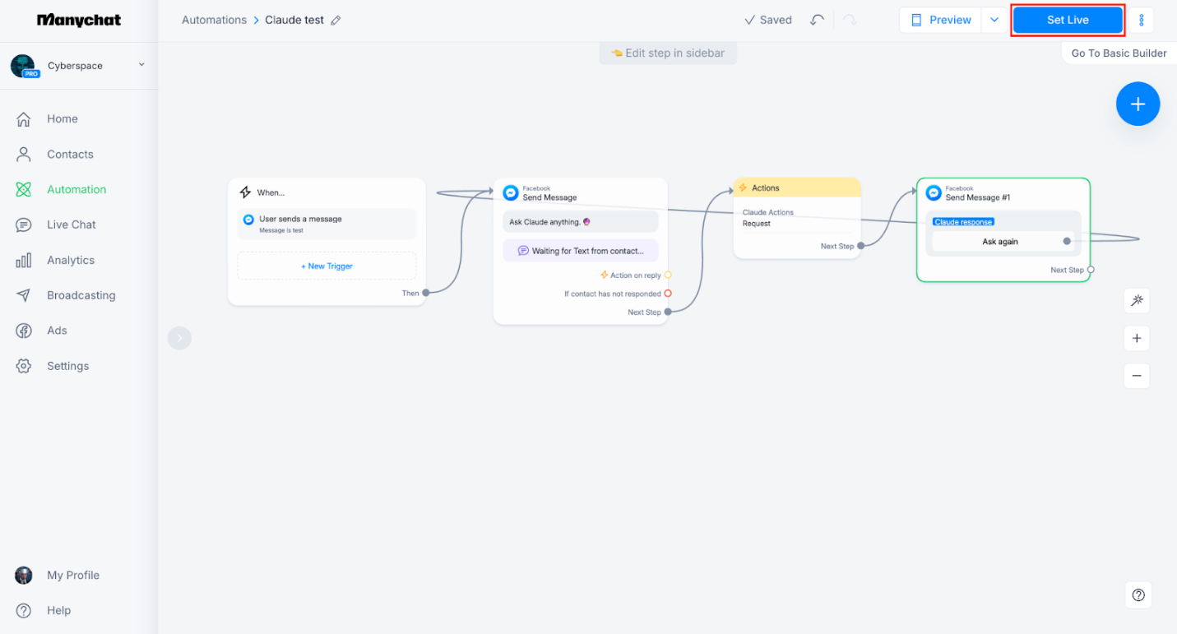Open Settings in the sidebar
This screenshot has height=634, width=1177.
(67, 366)
